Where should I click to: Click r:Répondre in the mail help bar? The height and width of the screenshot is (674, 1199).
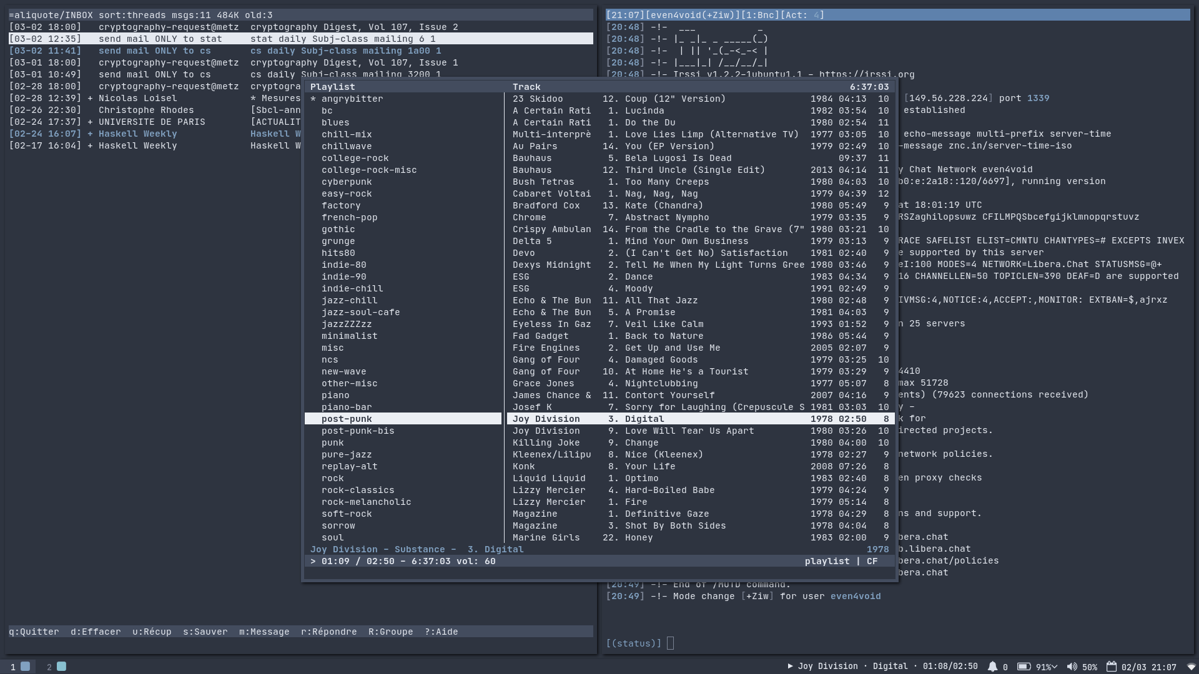(328, 632)
